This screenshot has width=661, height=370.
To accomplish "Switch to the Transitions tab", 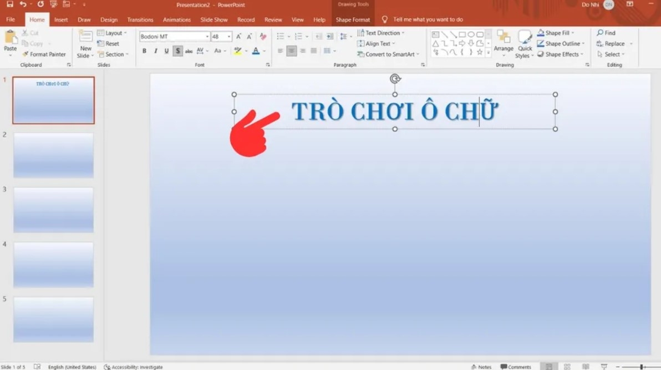I will [x=140, y=19].
